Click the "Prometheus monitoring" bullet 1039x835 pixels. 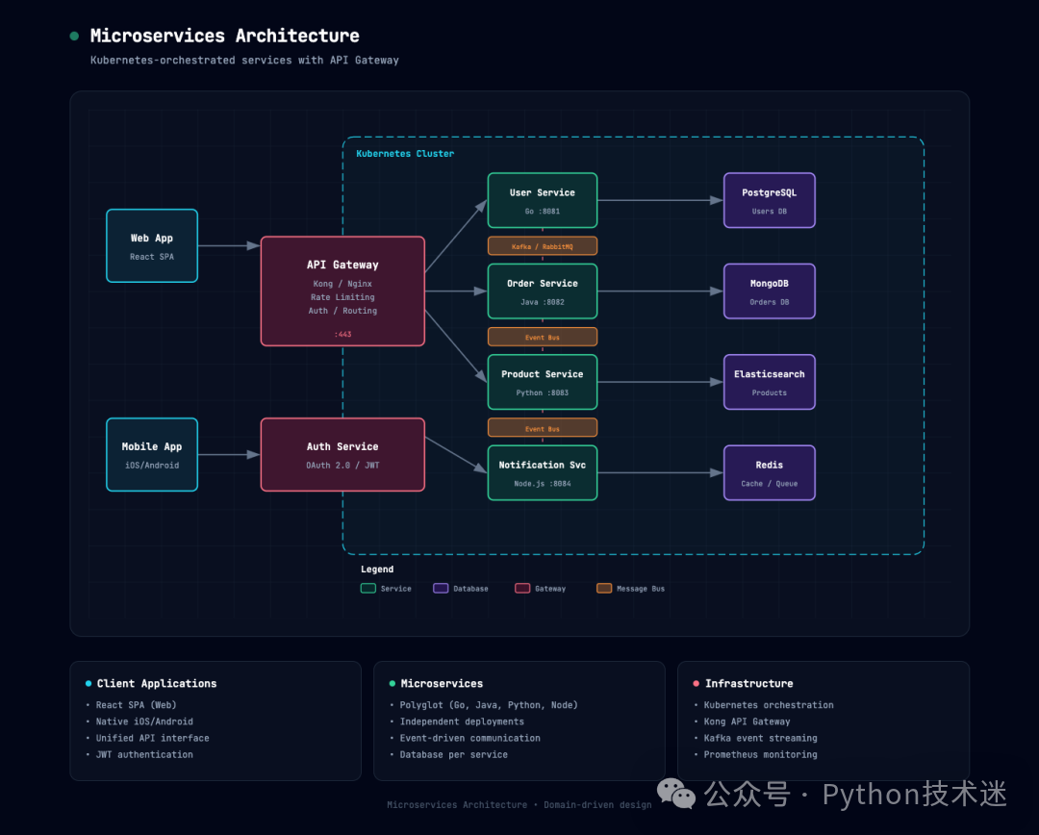click(x=761, y=755)
